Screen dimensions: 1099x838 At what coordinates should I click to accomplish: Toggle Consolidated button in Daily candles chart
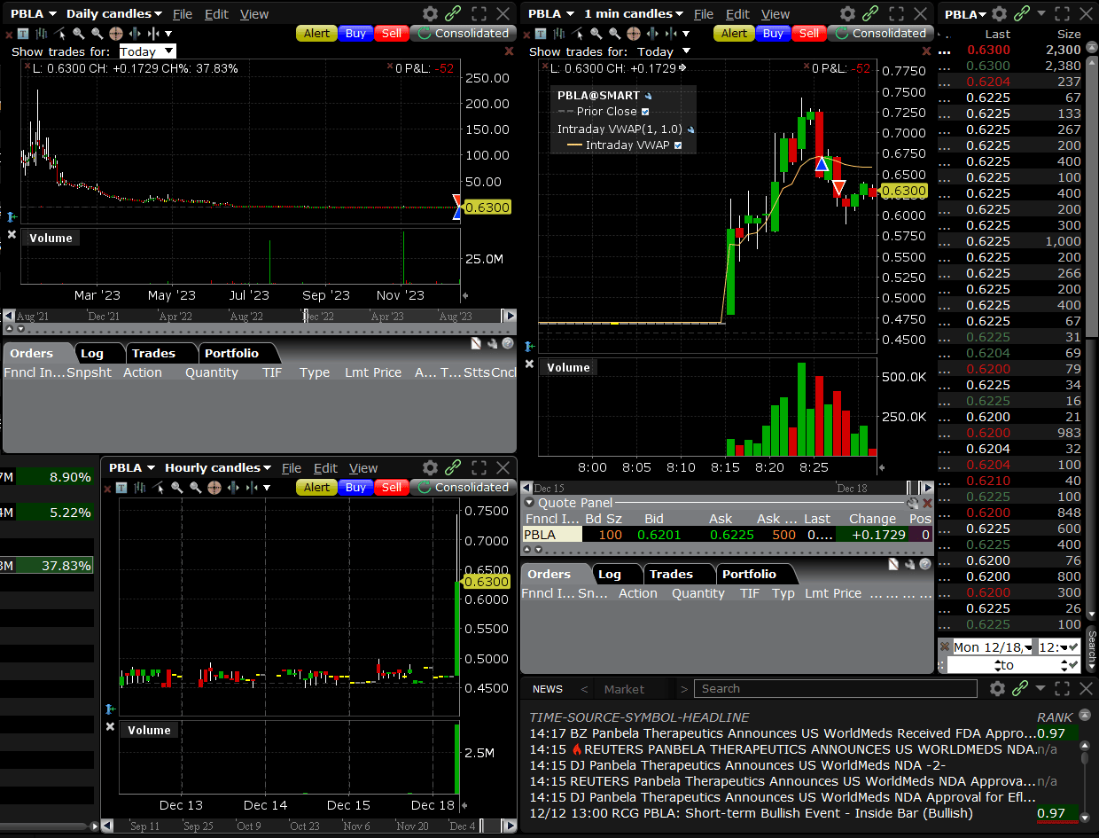click(x=462, y=34)
